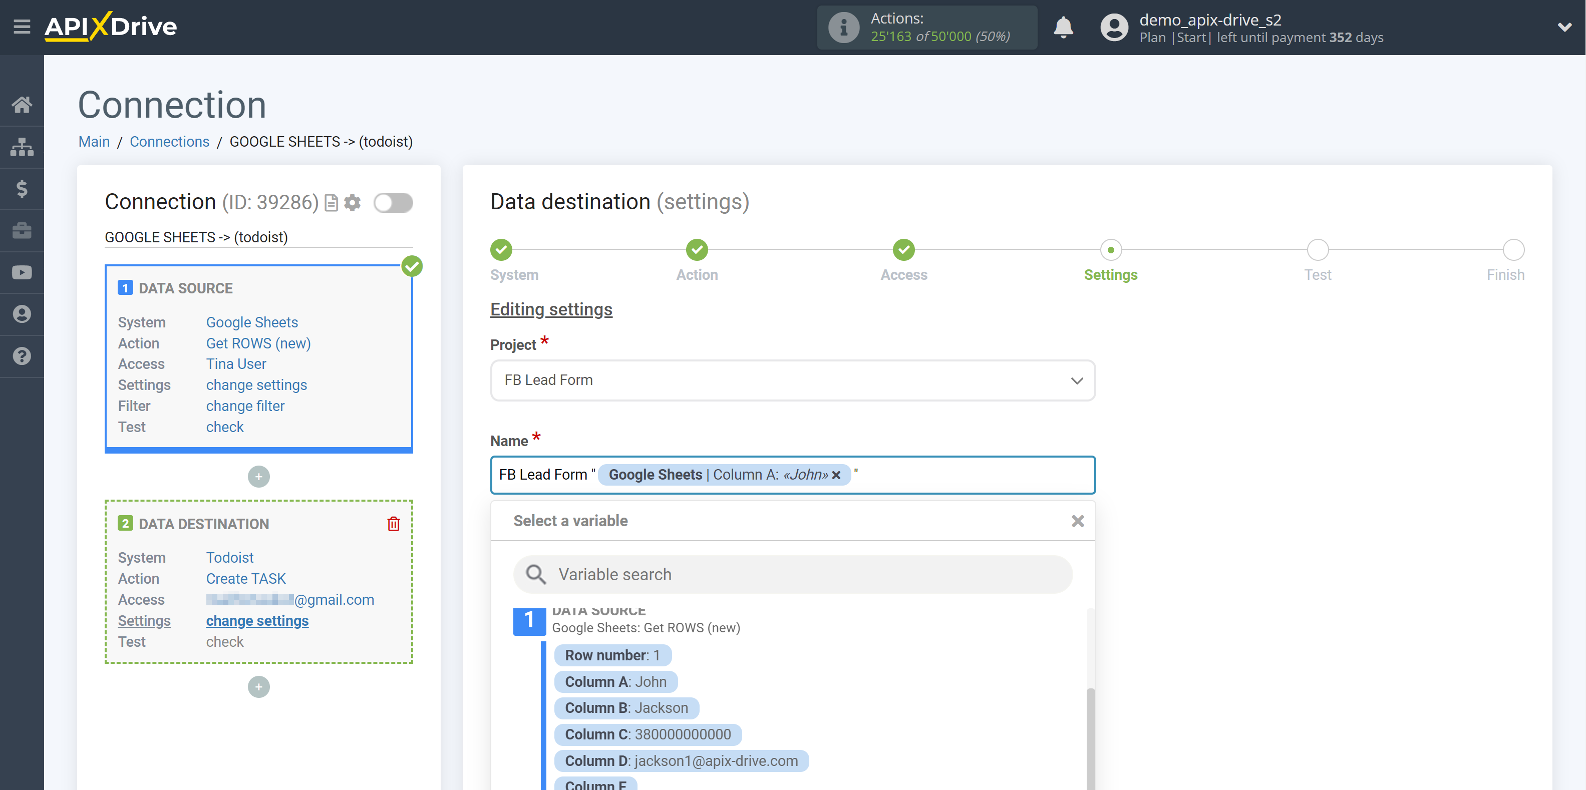This screenshot has width=1586, height=790.
Task: Open the Create TASK action link
Action: [x=246, y=579]
